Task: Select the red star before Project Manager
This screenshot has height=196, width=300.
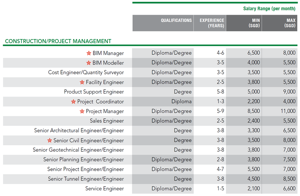Action: coord(82,112)
